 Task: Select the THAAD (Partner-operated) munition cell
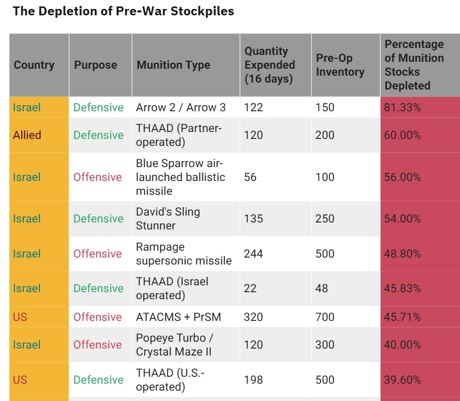pos(179,135)
